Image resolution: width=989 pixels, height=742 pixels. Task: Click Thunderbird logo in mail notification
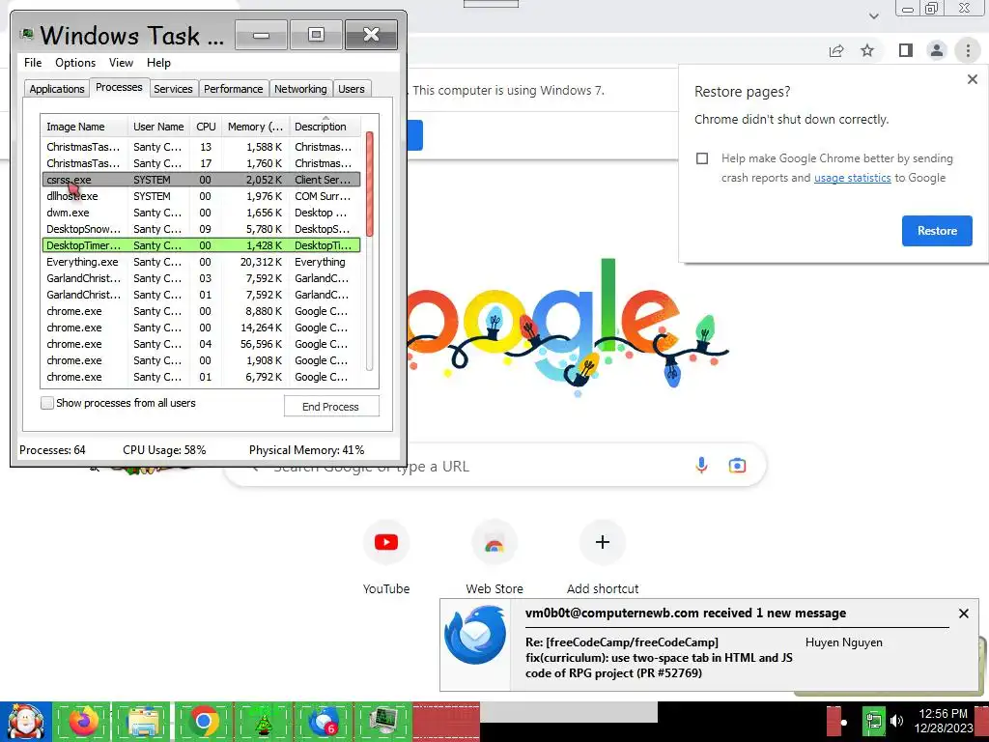tap(475, 636)
